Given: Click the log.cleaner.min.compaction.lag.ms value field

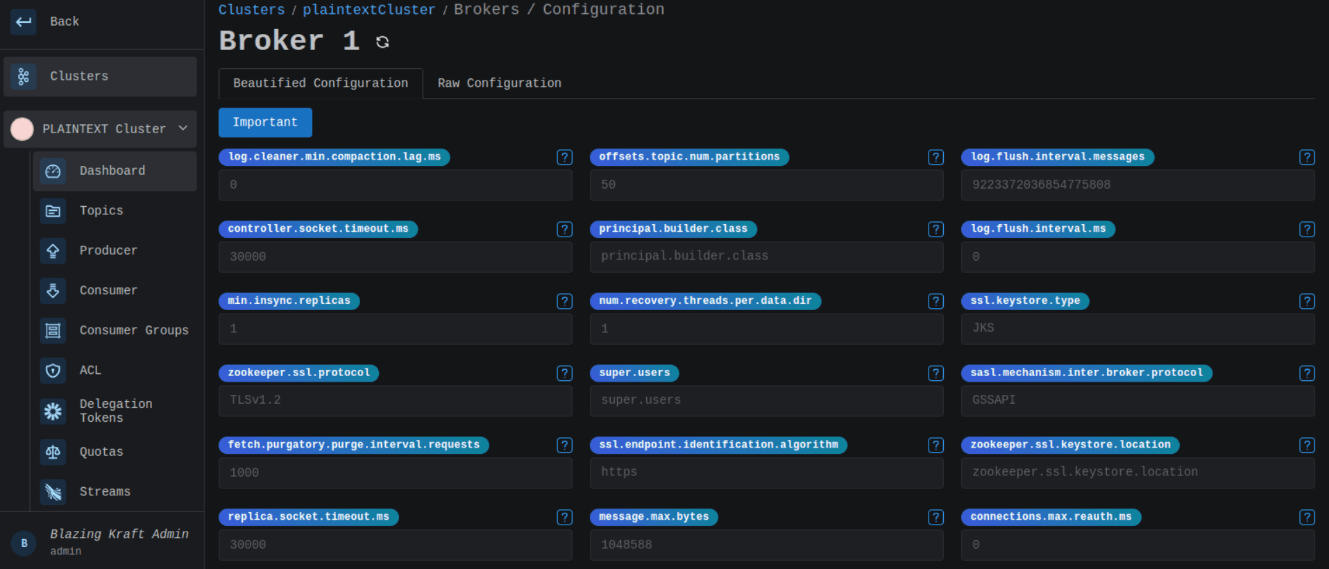Looking at the screenshot, I should [396, 185].
